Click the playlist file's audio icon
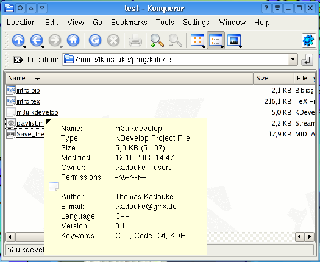This screenshot has height=262, width=320. pyautogui.click(x=11, y=123)
